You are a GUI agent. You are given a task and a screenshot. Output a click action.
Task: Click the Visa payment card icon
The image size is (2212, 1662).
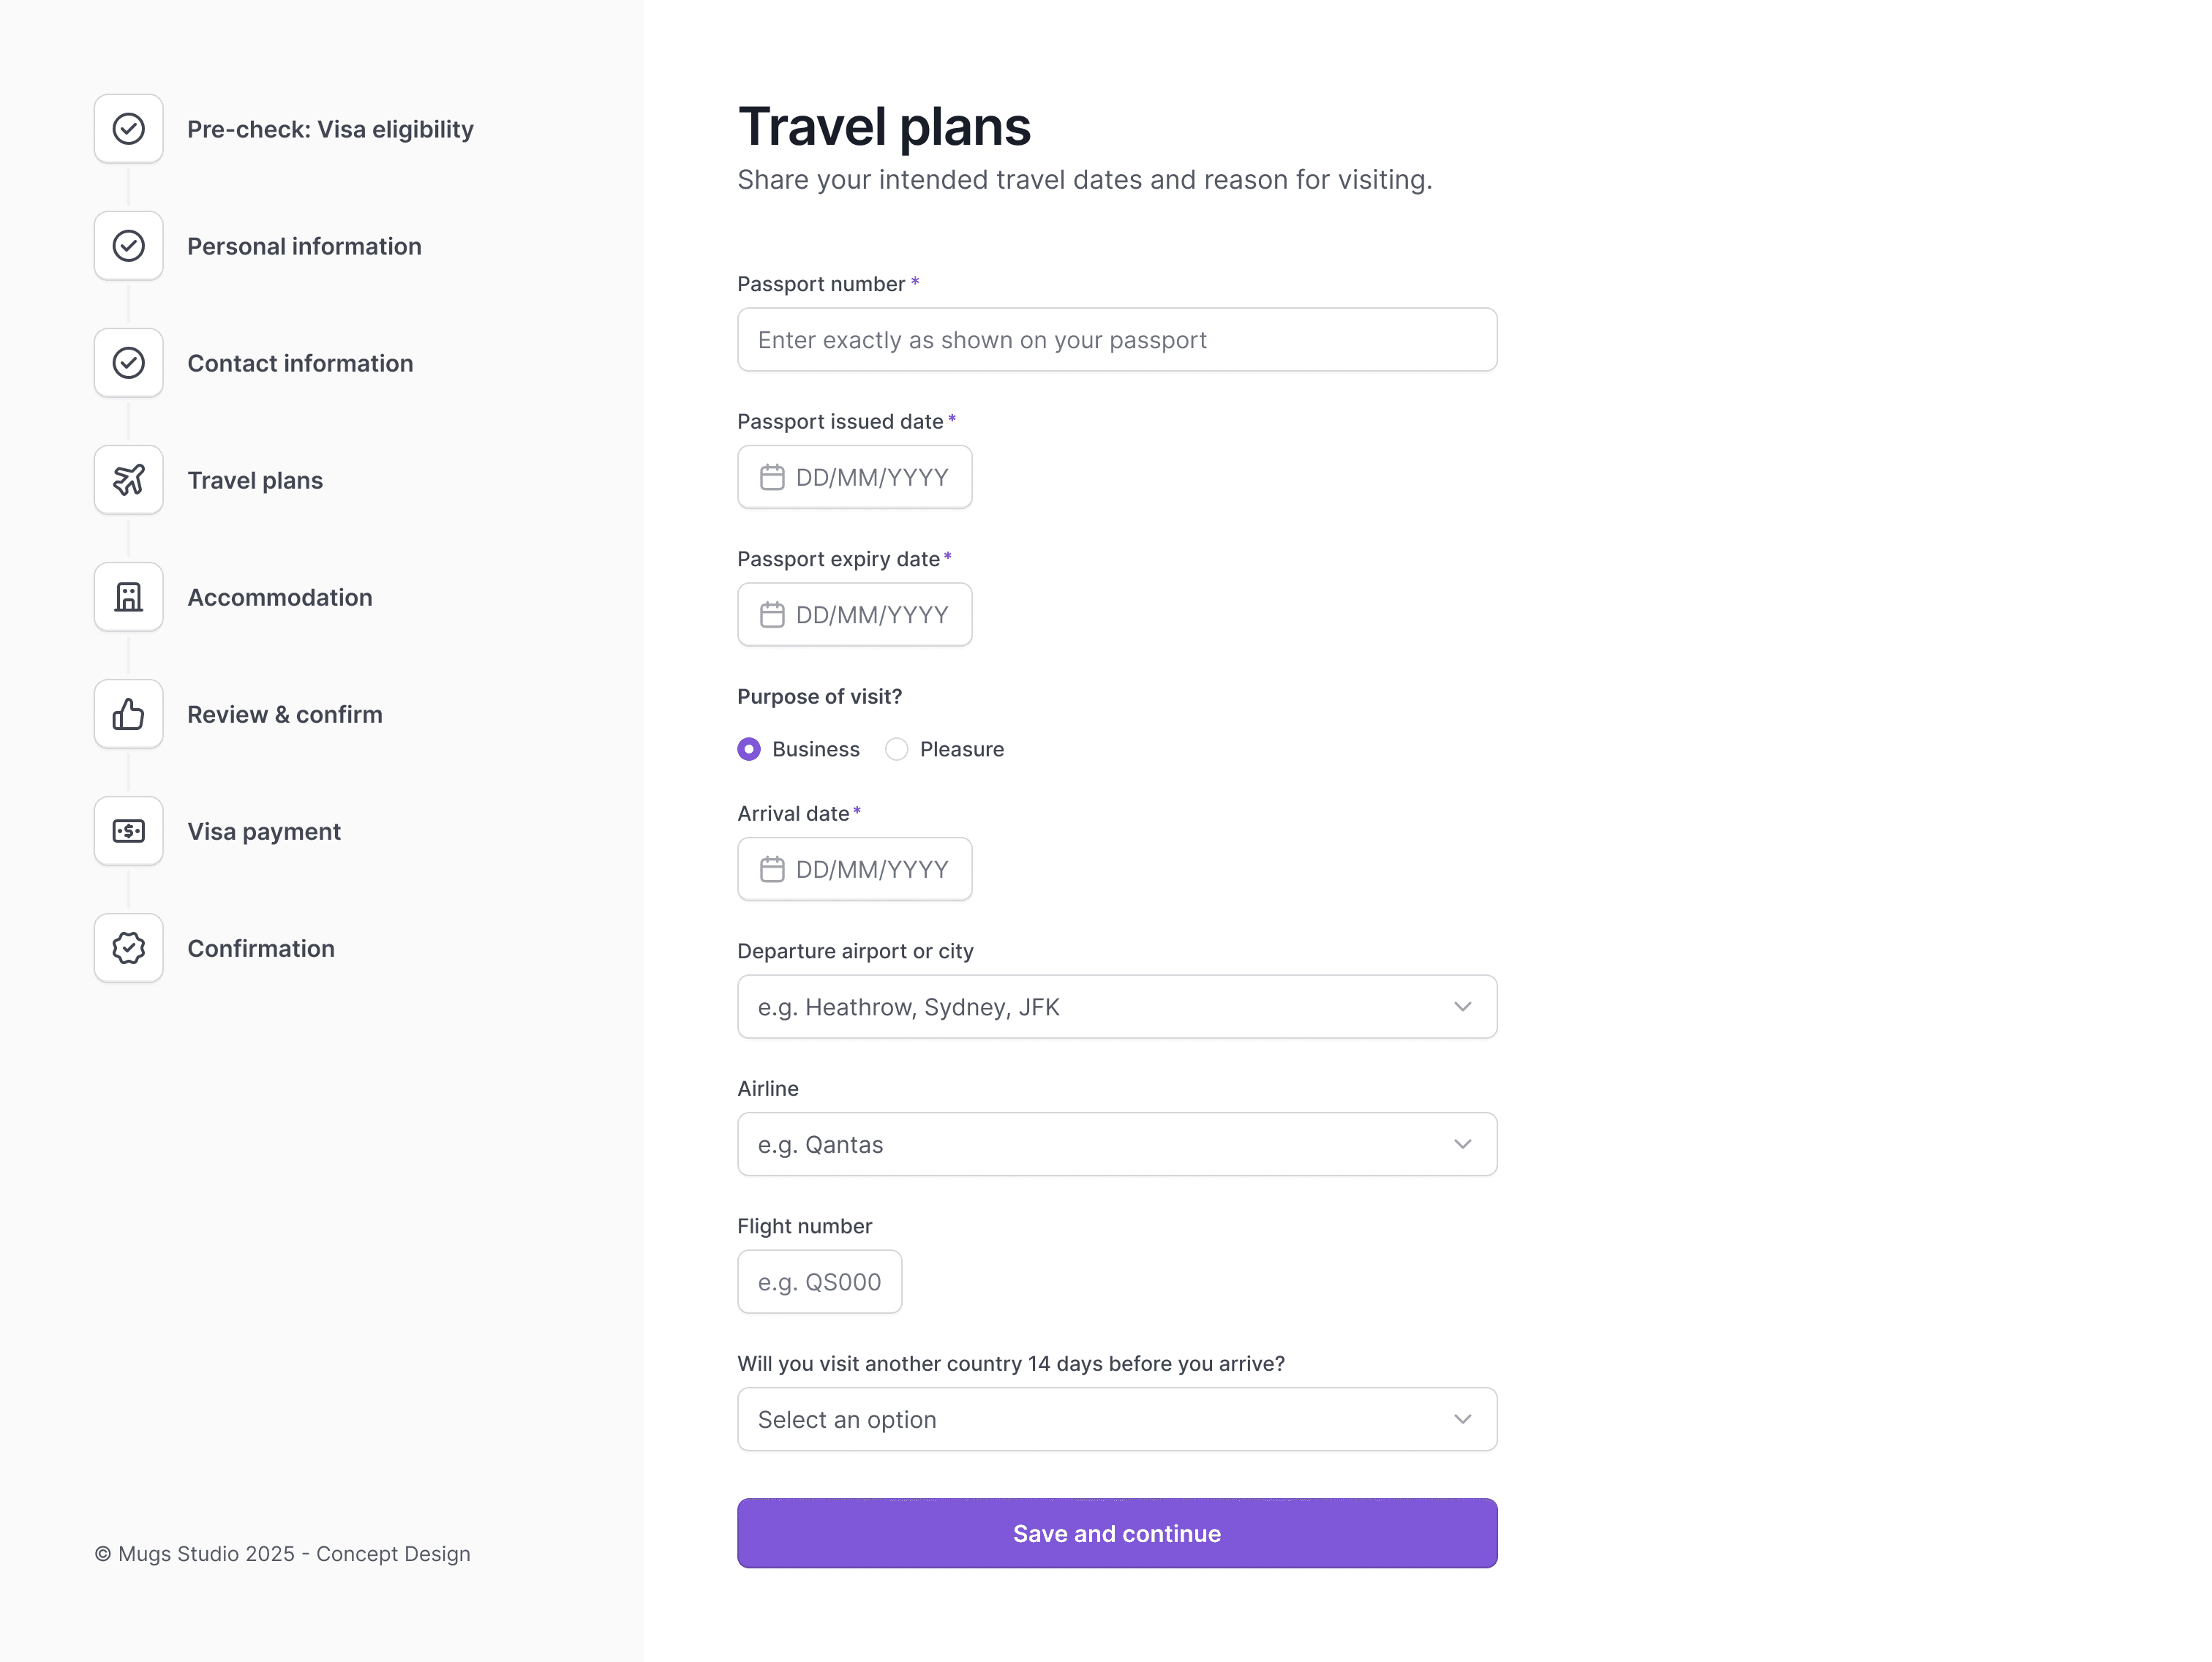click(128, 830)
